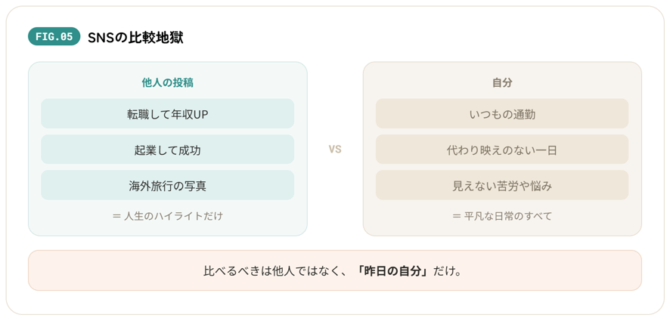
Task: Click the 他人の投稿 column header
Action: (x=168, y=83)
